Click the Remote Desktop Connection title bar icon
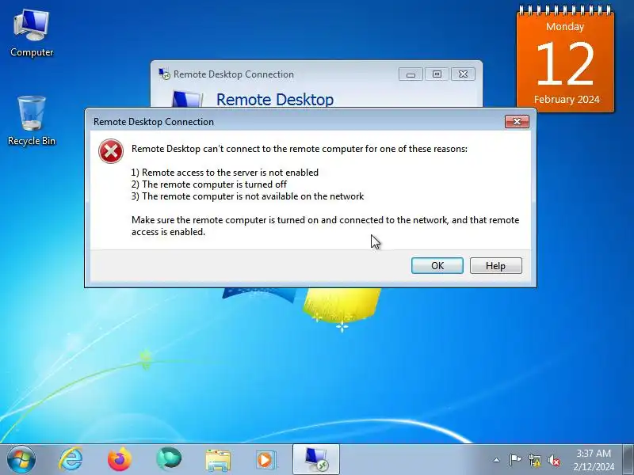The height and width of the screenshot is (475, 634). (164, 74)
